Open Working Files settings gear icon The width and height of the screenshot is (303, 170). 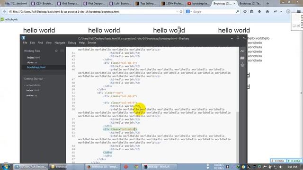click(x=56, y=51)
